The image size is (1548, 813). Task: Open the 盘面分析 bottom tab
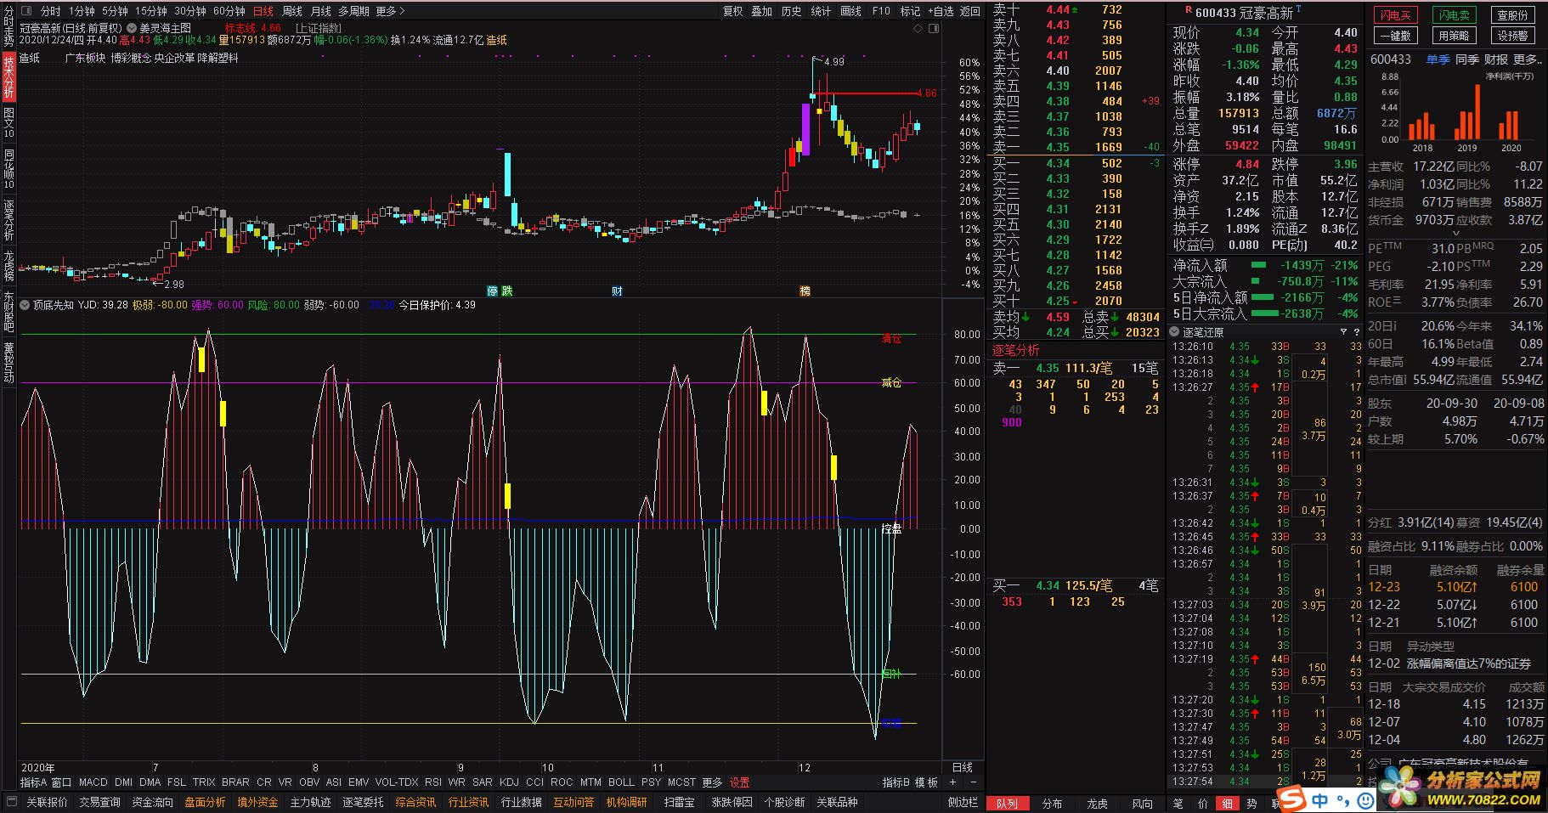tap(205, 802)
